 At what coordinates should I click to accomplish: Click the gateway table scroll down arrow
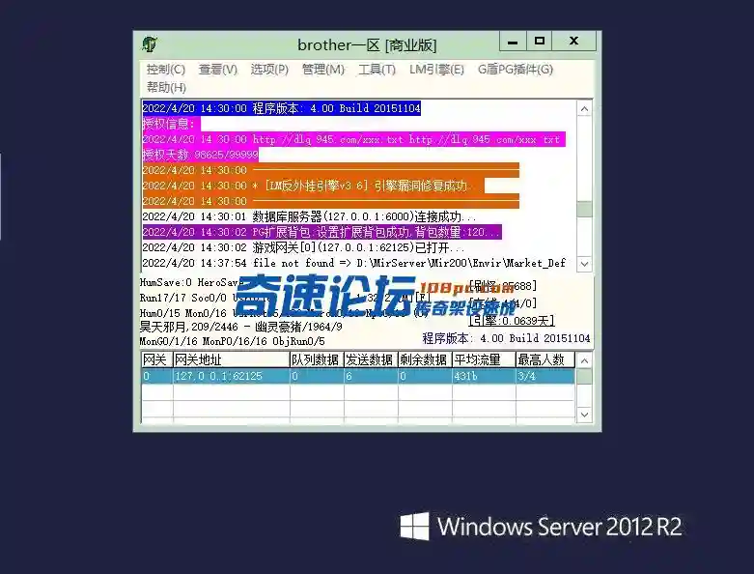(584, 415)
